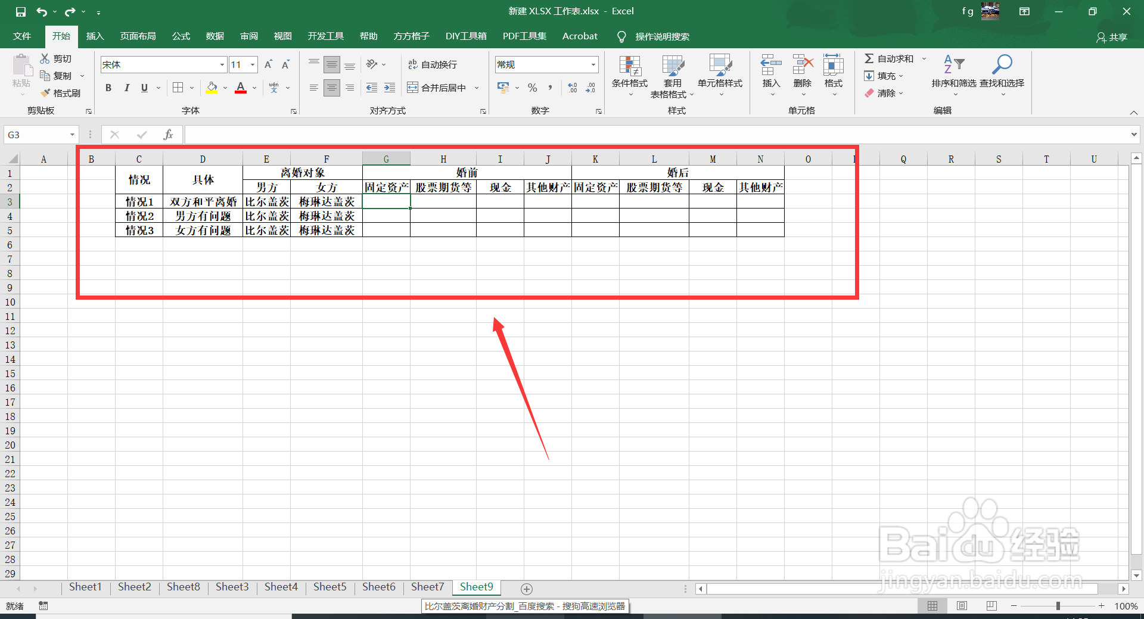The width and height of the screenshot is (1144, 619).
Task: Apply red font color A
Action: [241, 88]
